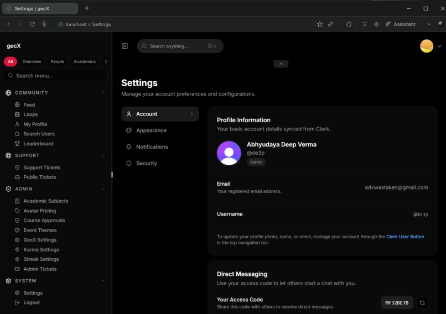Click Logout in sidebar

click(32, 302)
